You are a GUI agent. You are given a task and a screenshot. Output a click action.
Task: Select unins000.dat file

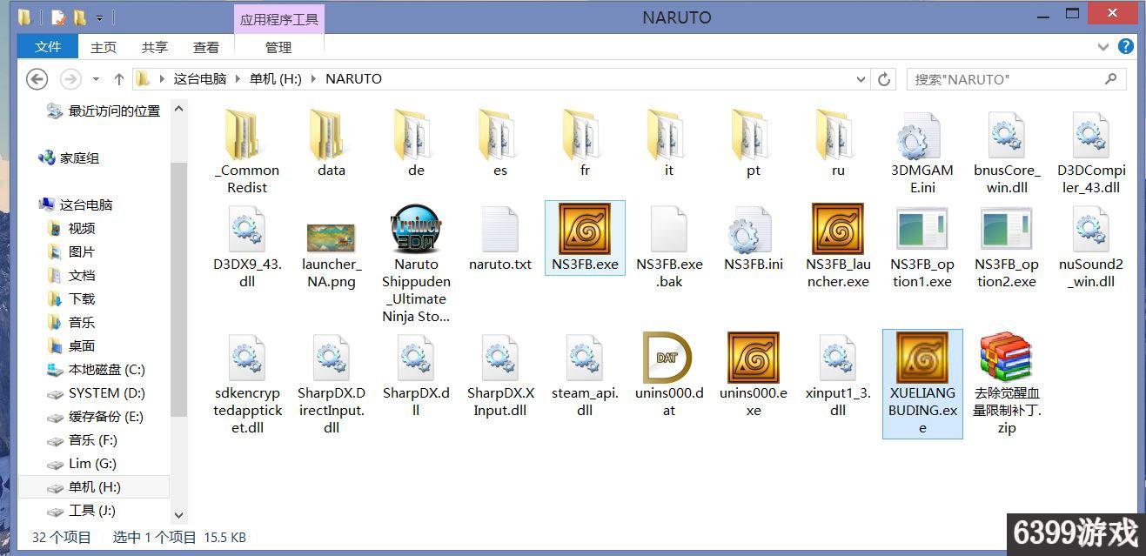point(669,376)
